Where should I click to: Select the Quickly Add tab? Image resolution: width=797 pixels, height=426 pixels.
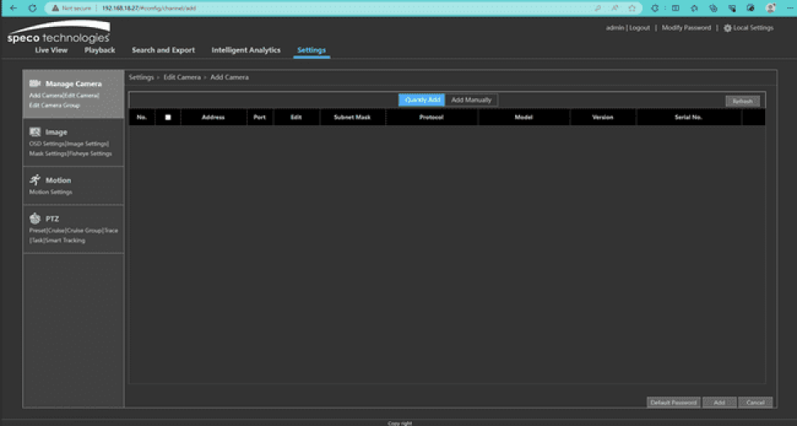click(x=422, y=100)
